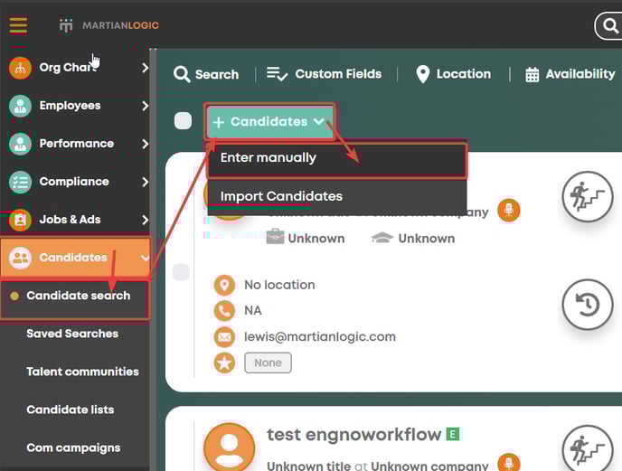Expand the Employees chevron
The height and width of the screenshot is (471, 622).
click(x=146, y=106)
